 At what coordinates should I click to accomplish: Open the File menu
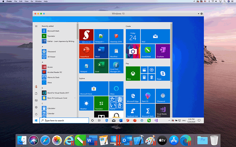pyautogui.click(x=15, y=1)
